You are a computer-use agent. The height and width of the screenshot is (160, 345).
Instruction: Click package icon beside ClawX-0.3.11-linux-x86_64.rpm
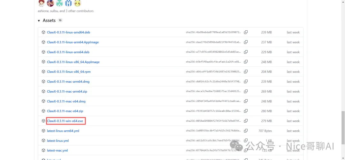[43, 72]
